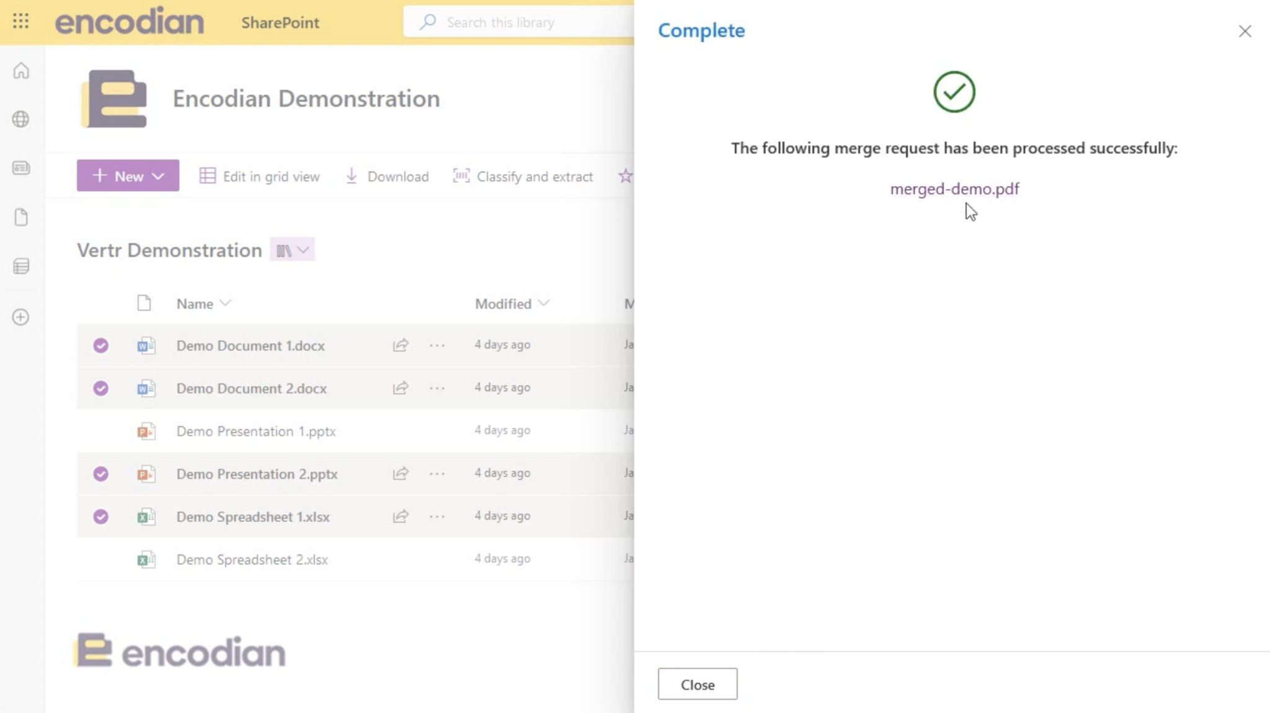Open more actions for Demo Document 1.docx

(x=437, y=345)
